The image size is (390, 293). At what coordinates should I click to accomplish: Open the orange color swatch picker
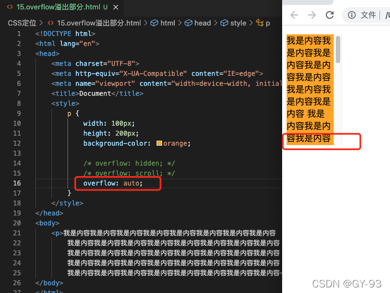point(159,143)
